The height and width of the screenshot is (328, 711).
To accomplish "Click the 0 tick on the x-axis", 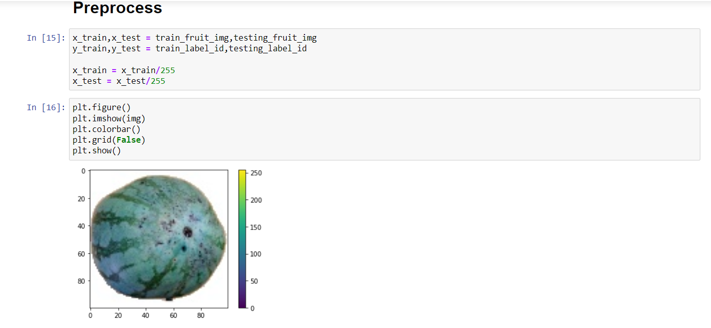I will pos(91,315).
